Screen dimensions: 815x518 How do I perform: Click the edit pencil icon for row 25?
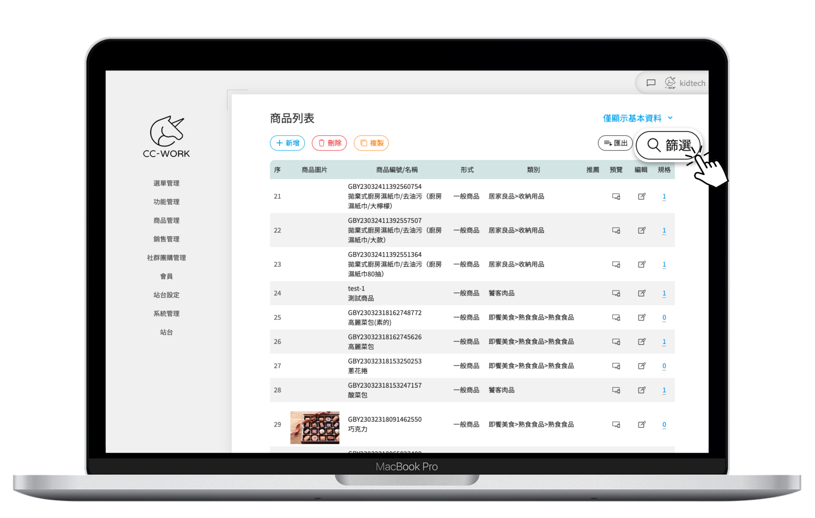coord(642,317)
